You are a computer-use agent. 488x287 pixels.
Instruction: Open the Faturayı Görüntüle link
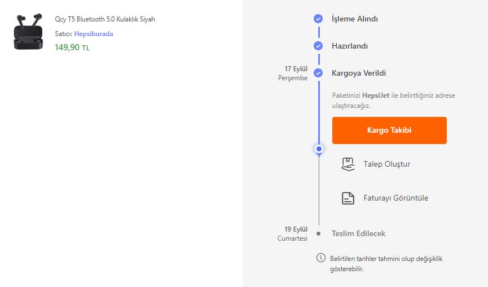pyautogui.click(x=396, y=198)
